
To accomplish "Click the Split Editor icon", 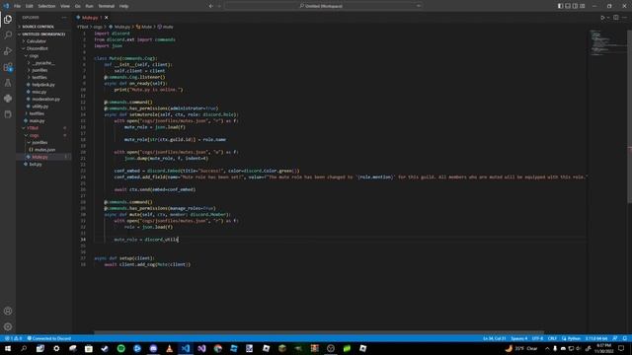I will click(x=616, y=18).
